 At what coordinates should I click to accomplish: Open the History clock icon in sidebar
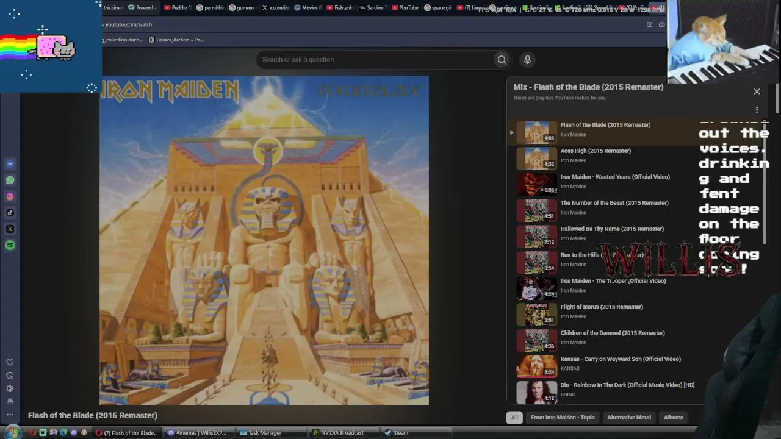pyautogui.click(x=10, y=376)
